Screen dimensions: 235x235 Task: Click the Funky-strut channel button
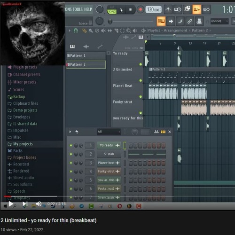pos(109,172)
